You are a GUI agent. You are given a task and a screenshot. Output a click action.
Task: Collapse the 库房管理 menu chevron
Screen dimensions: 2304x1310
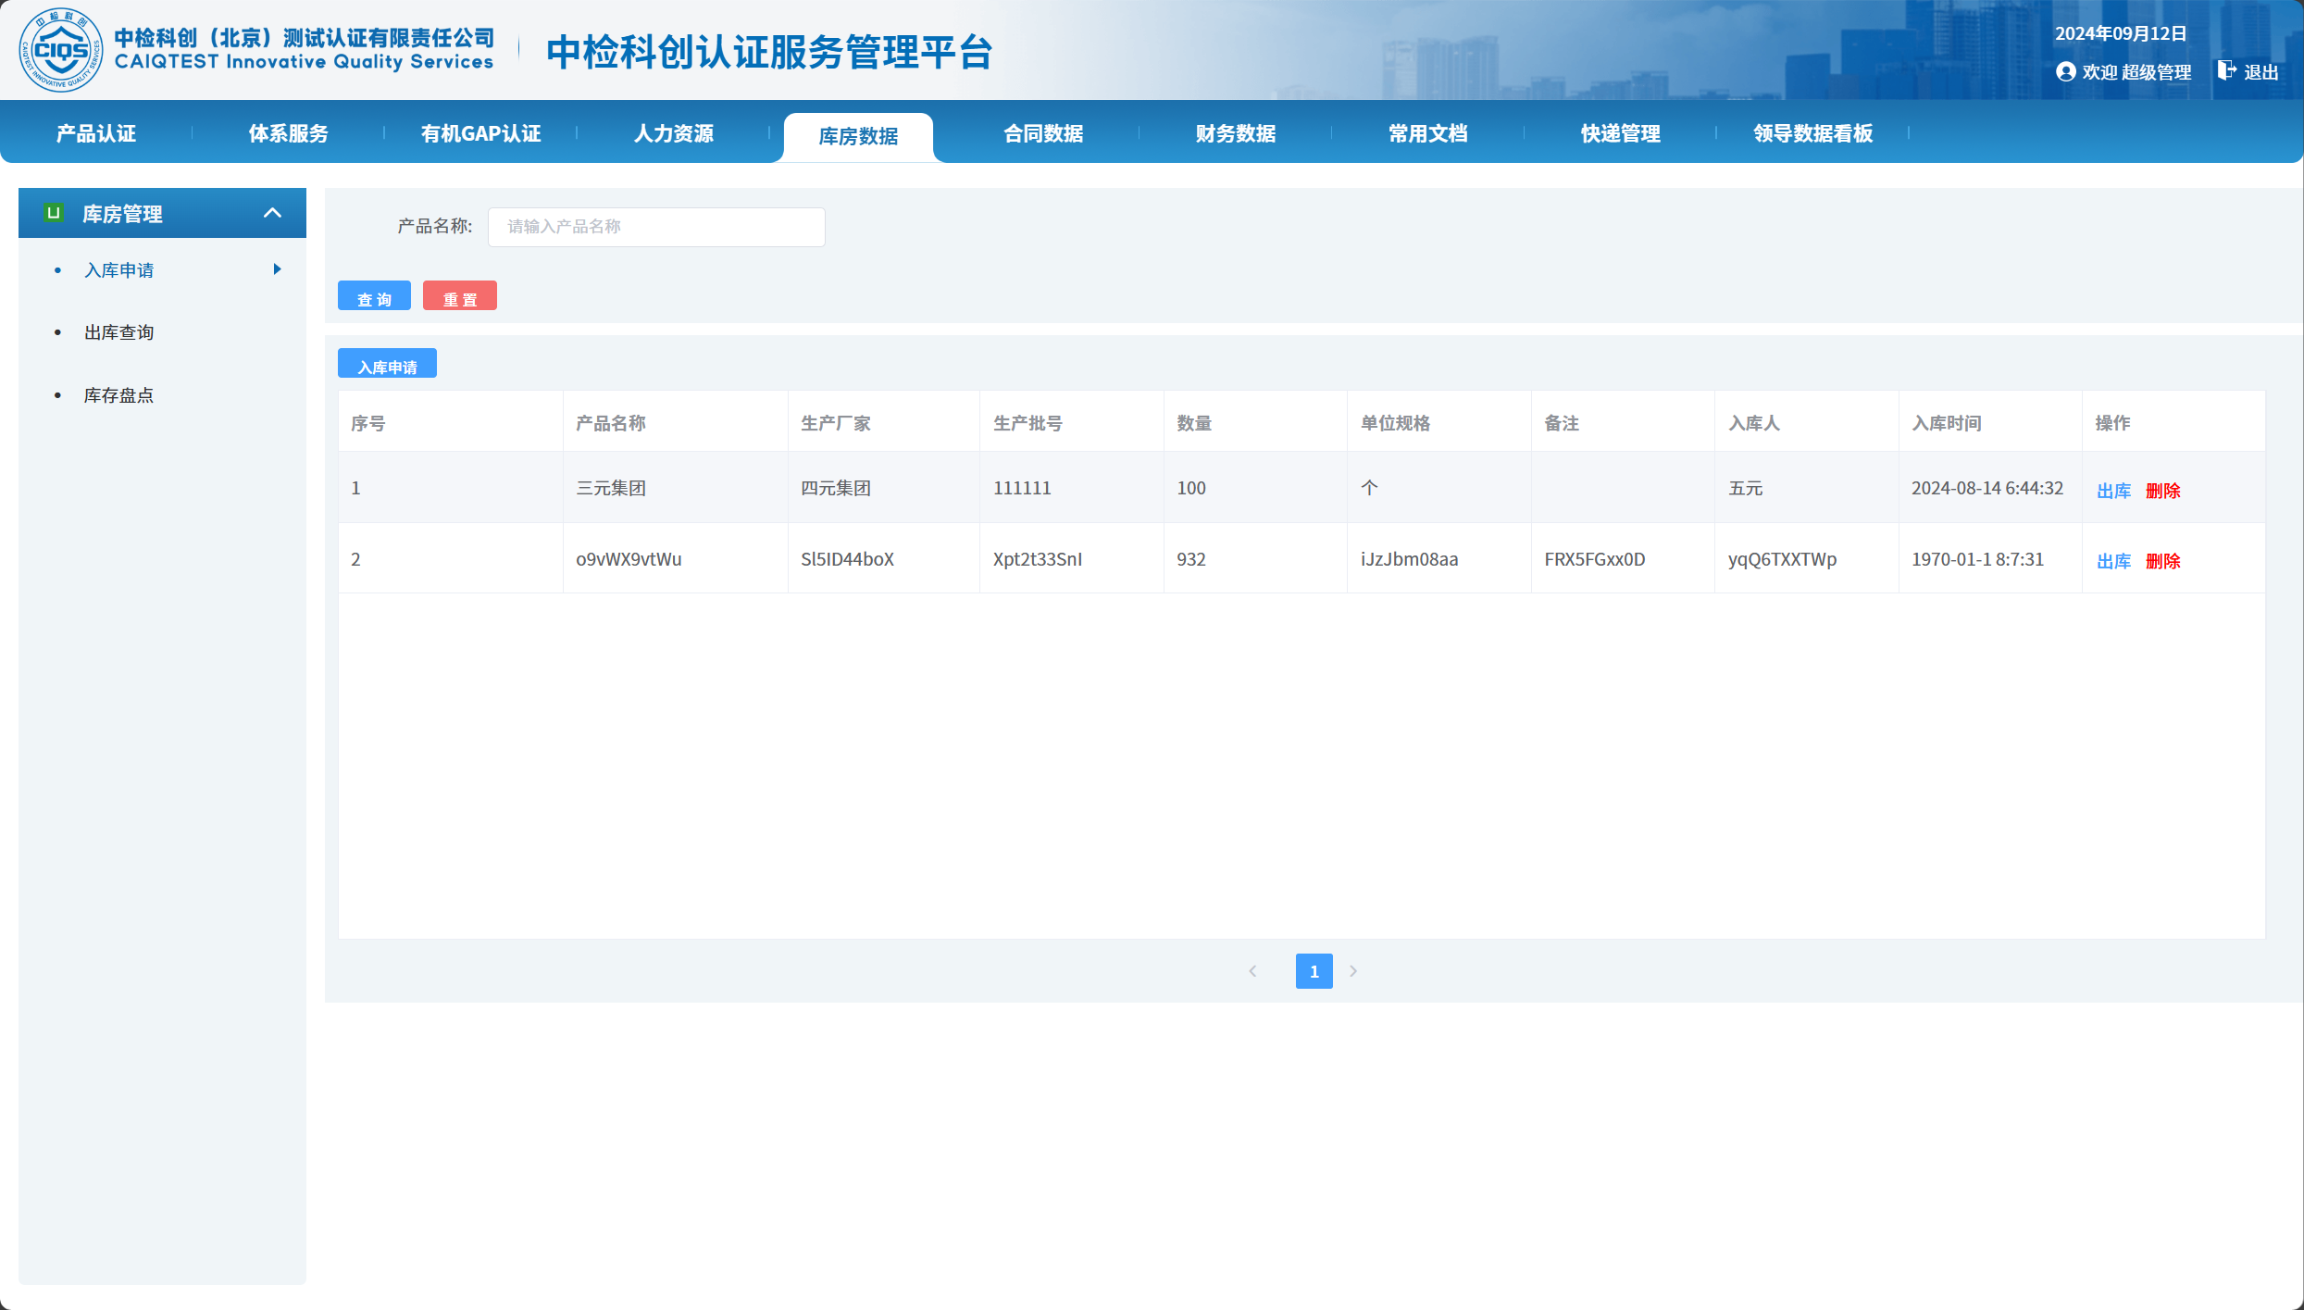(272, 213)
